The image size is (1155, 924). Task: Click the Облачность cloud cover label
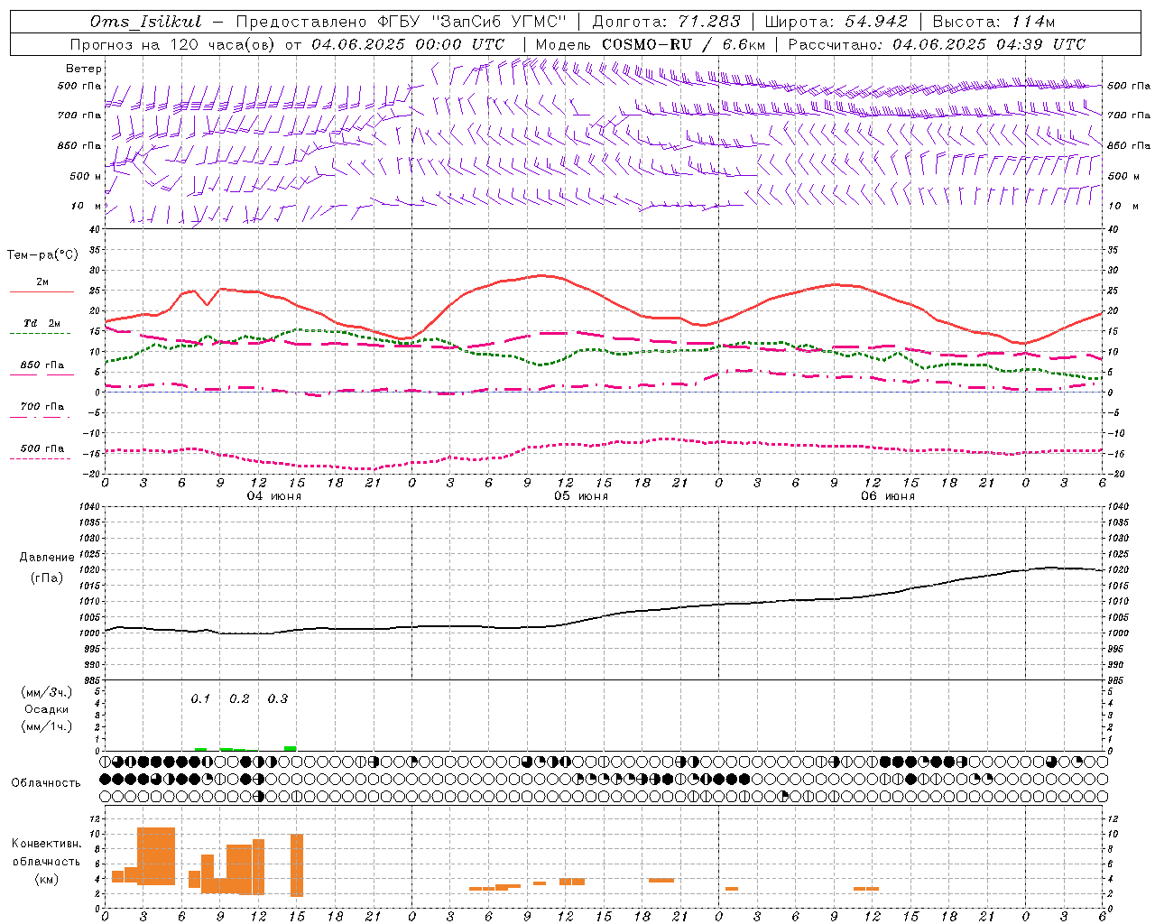46,782
